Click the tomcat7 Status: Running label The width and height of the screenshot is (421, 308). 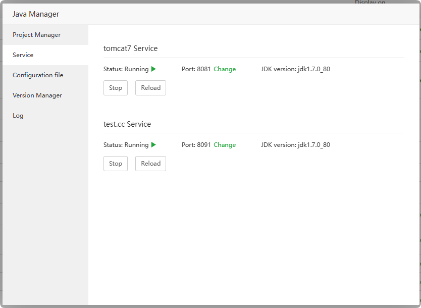pyautogui.click(x=126, y=69)
